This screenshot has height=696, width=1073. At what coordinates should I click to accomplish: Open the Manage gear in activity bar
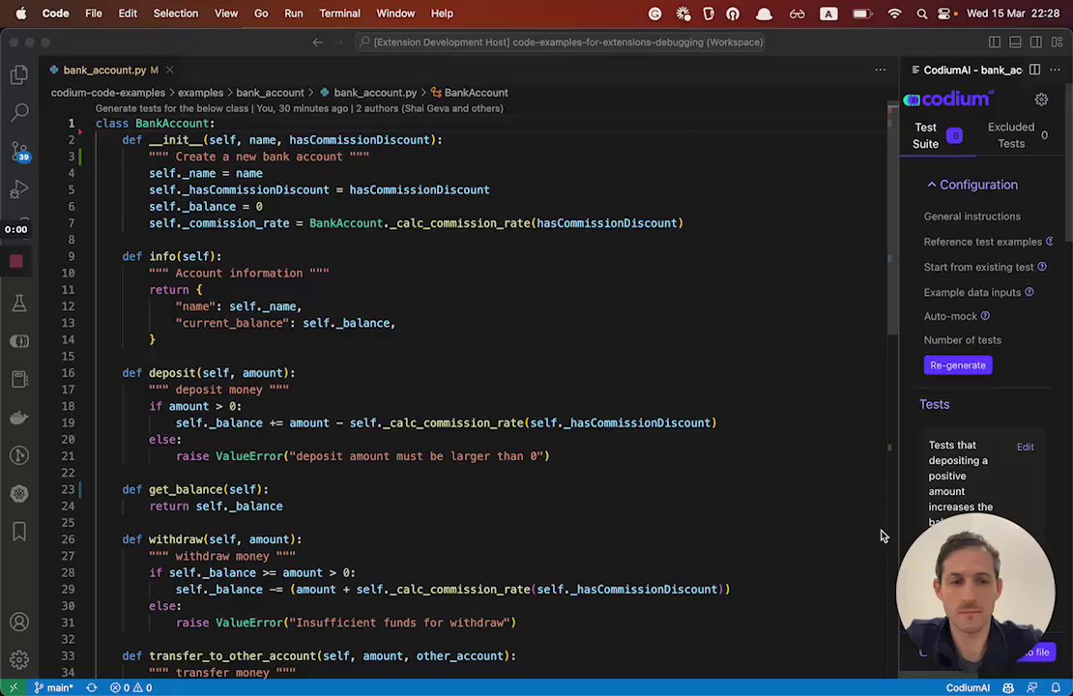click(19, 659)
